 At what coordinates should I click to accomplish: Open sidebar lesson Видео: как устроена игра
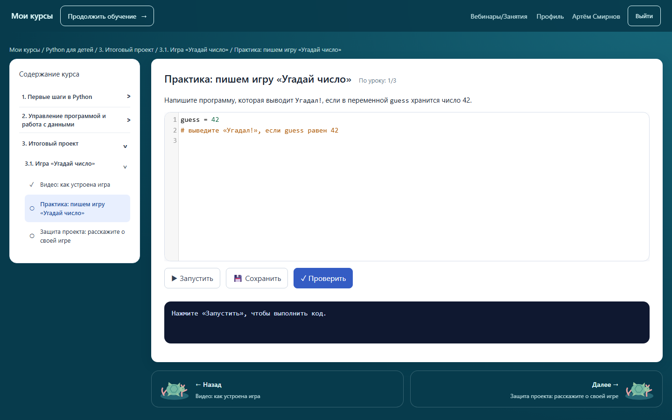[77, 185]
